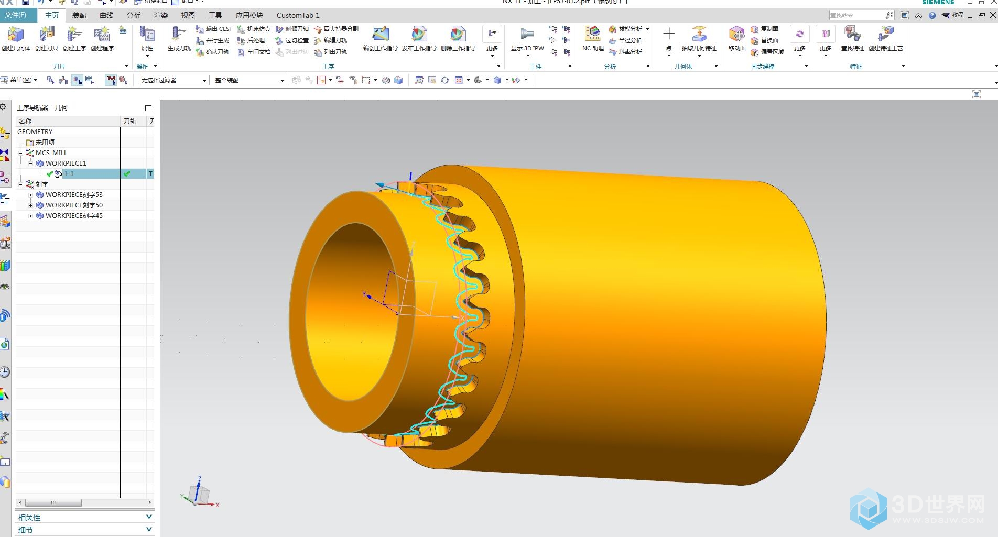Open the 拔模分析 dropdown arrow
998x537 pixels.
(x=648, y=29)
